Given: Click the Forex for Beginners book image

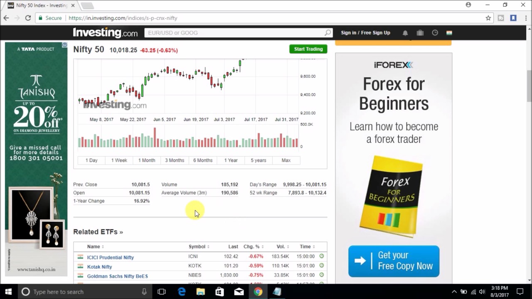Looking at the screenshot, I should 391,196.
